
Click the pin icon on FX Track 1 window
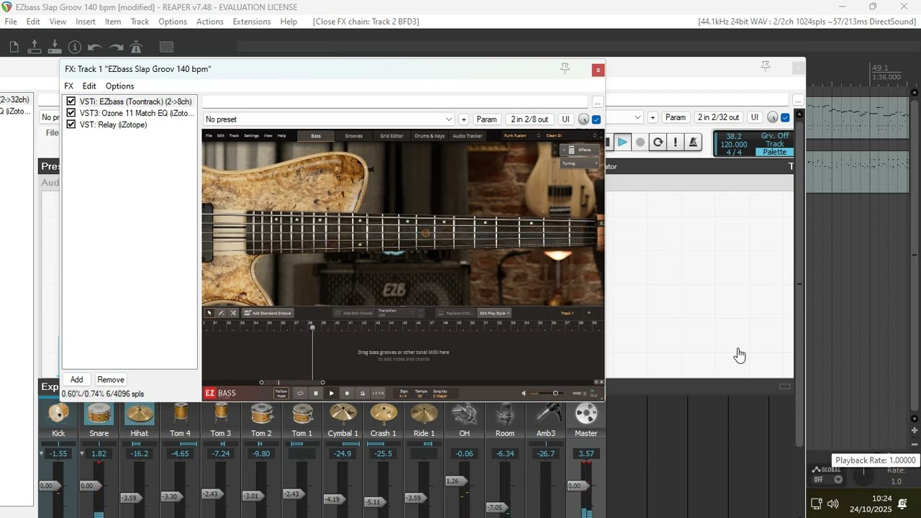coord(565,68)
